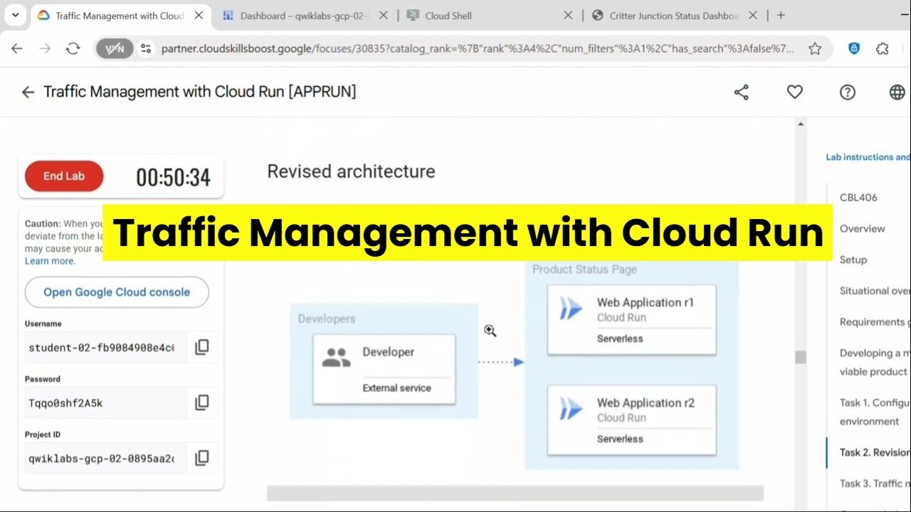Click the Revised architecture heading
Viewport: 911px width, 512px height.
click(x=351, y=171)
